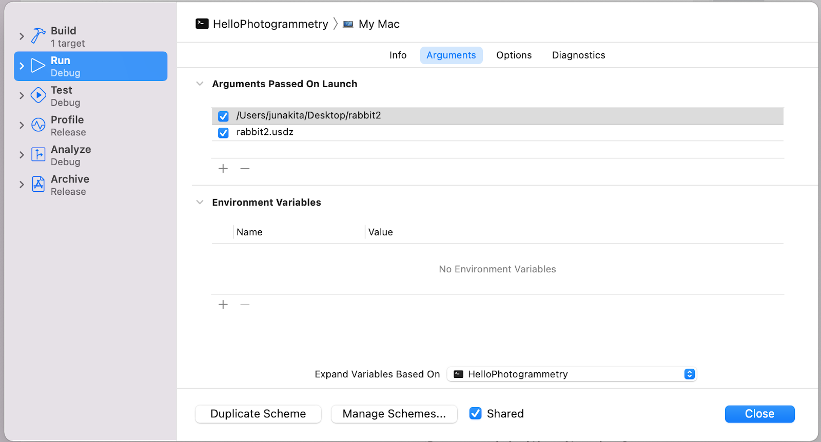Screen dimensions: 821x442
Task: Remove selected launch argument with minus button
Action: 245,169
